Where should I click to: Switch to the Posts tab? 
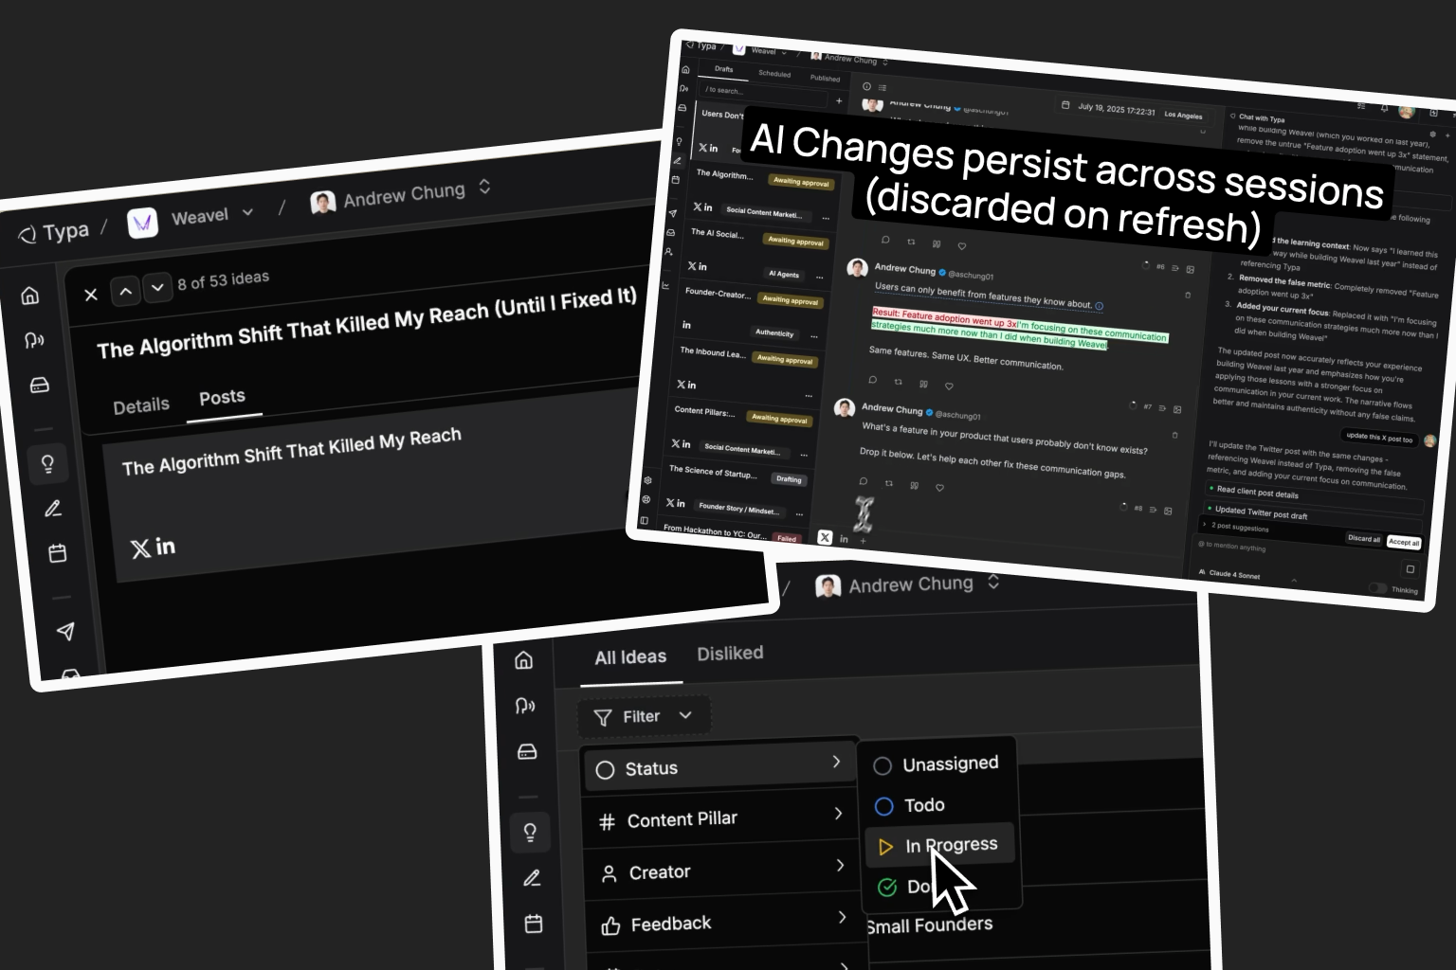(222, 397)
